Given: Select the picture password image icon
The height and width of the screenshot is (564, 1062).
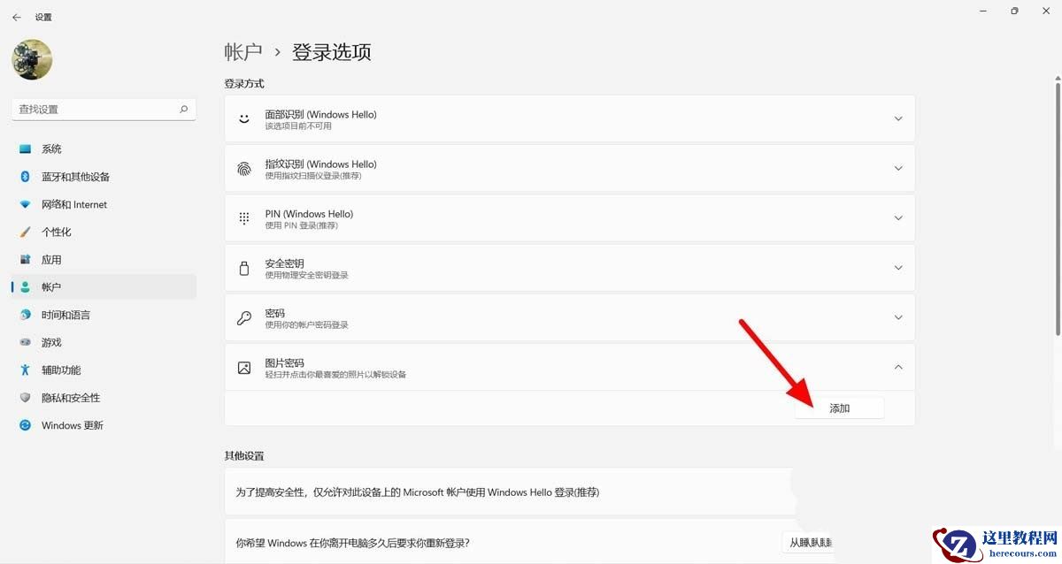Looking at the screenshot, I should (243, 366).
